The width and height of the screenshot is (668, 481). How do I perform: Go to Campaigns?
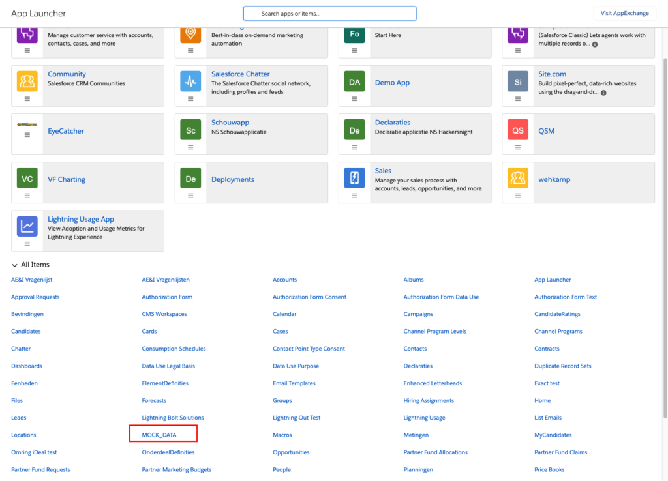click(x=418, y=314)
